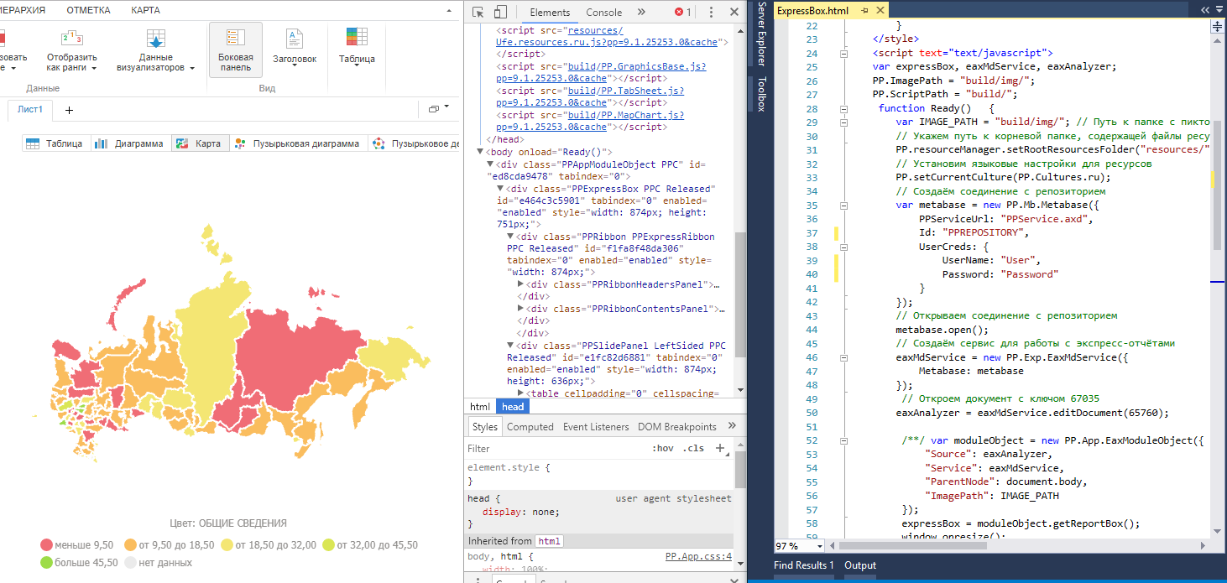
Task: Click the Таблица icon in the ribbon
Action: coord(357,38)
